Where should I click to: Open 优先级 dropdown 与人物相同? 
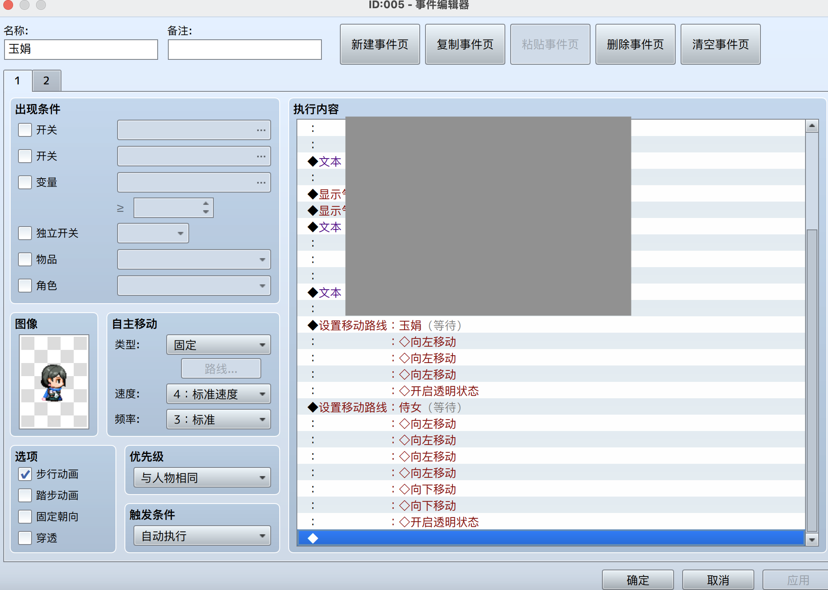point(202,478)
